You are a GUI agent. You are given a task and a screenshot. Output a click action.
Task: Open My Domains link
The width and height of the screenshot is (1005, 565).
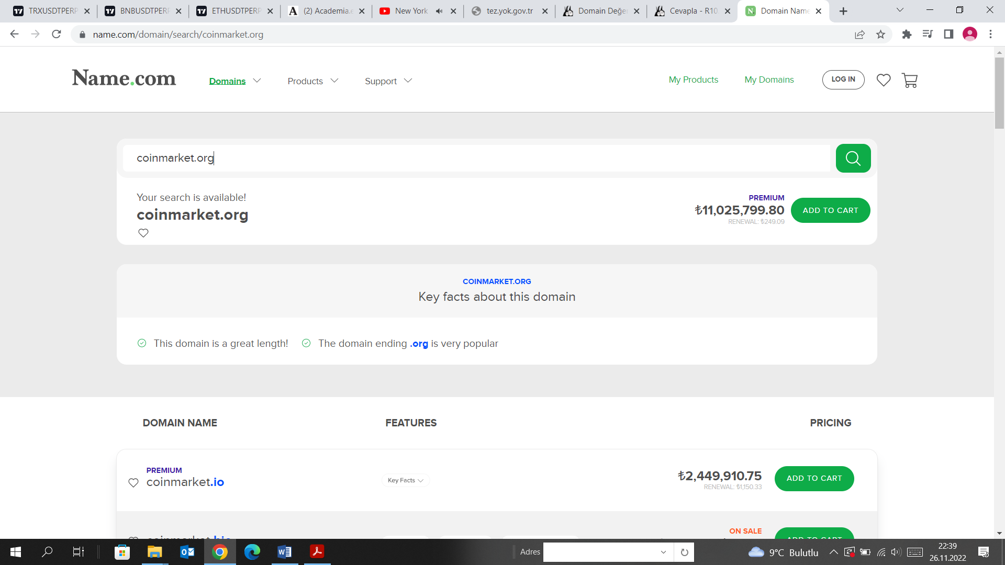769,80
